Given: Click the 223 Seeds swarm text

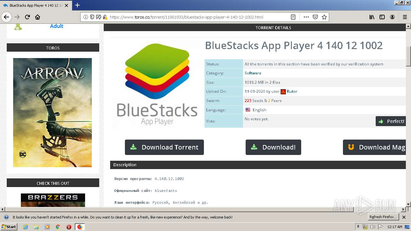Looking at the screenshot, I should [254, 101].
